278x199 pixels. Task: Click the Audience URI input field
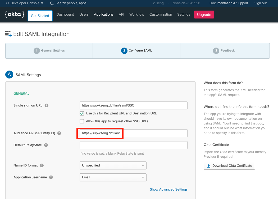(x=134, y=133)
